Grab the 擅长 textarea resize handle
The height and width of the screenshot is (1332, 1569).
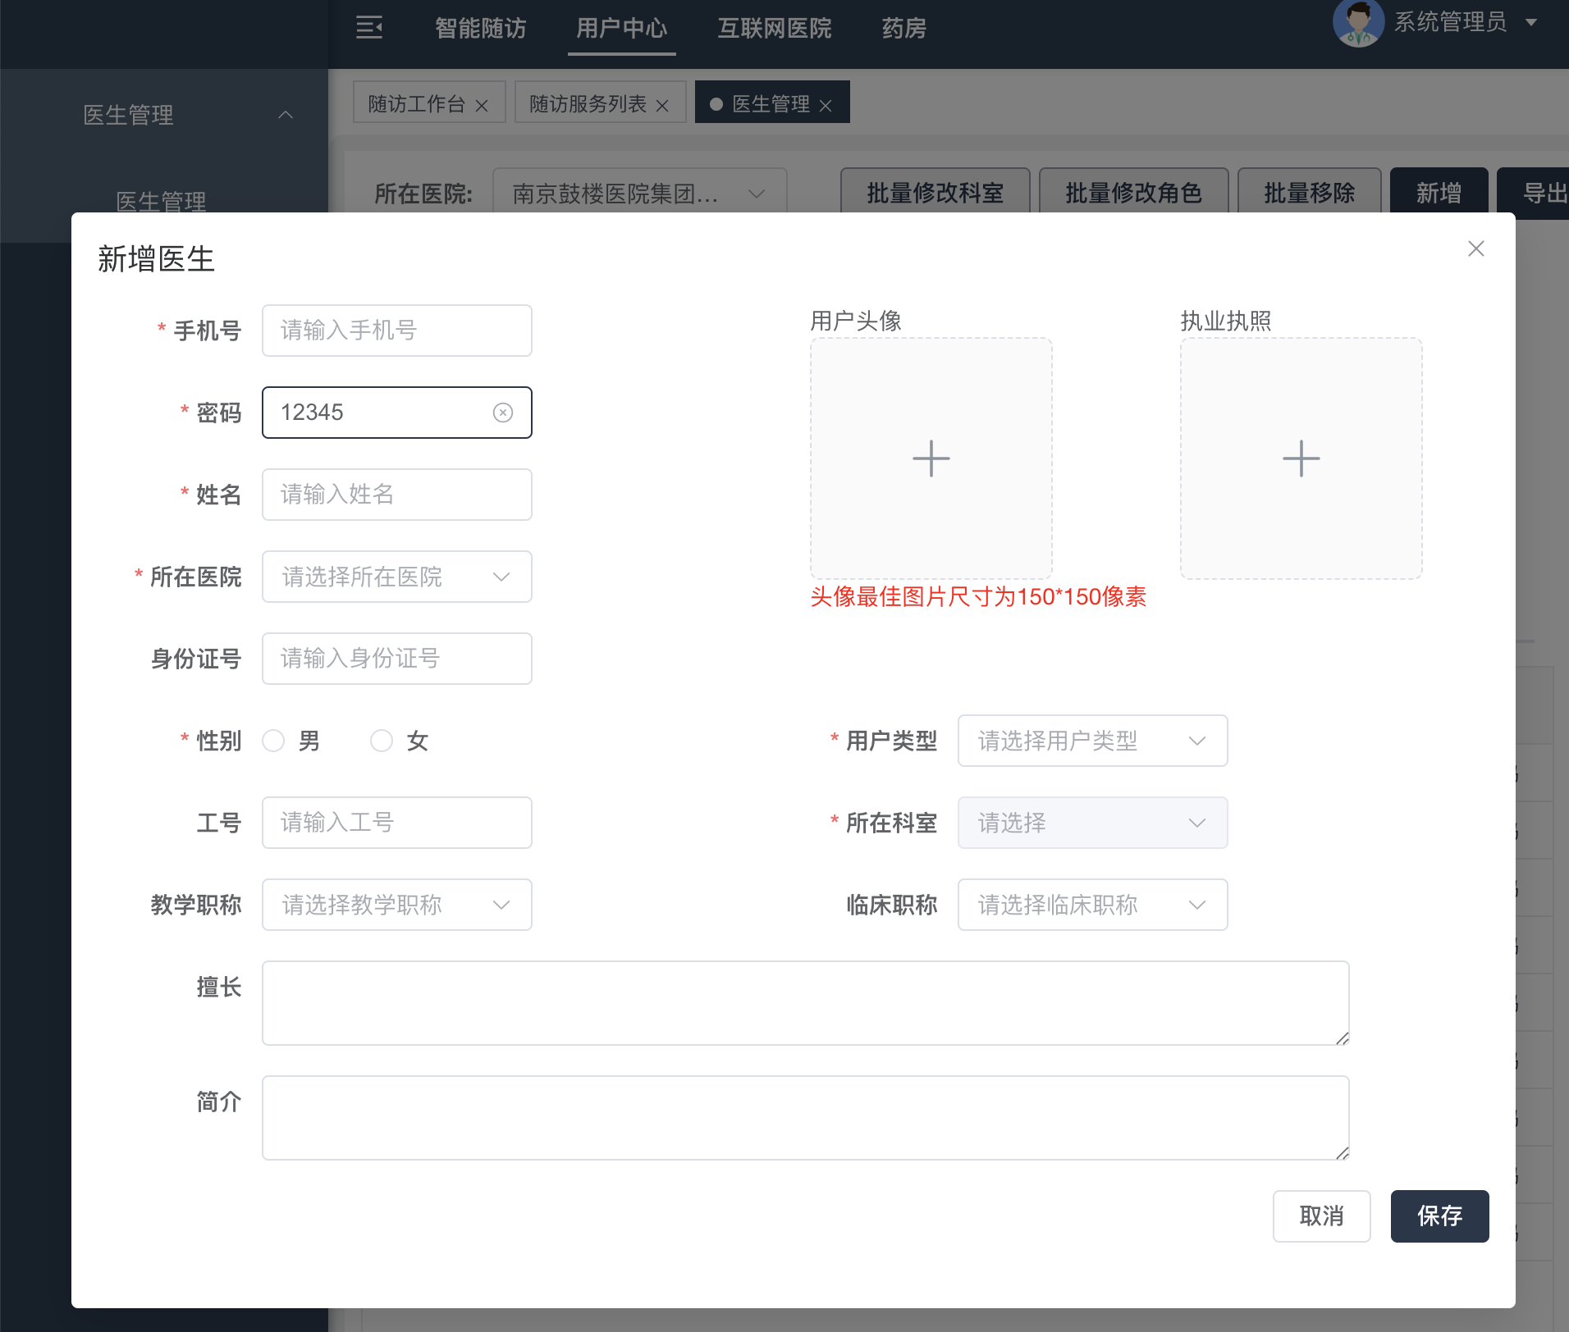(1342, 1038)
